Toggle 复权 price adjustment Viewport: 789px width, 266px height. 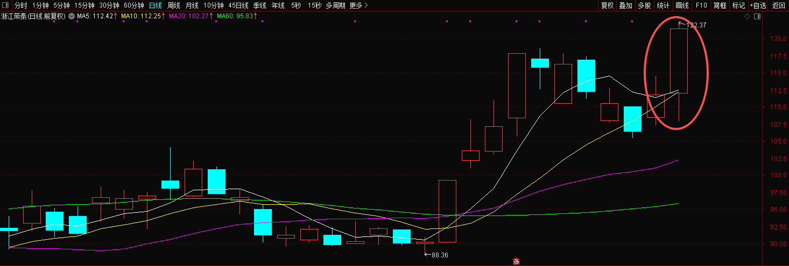tap(607, 5)
